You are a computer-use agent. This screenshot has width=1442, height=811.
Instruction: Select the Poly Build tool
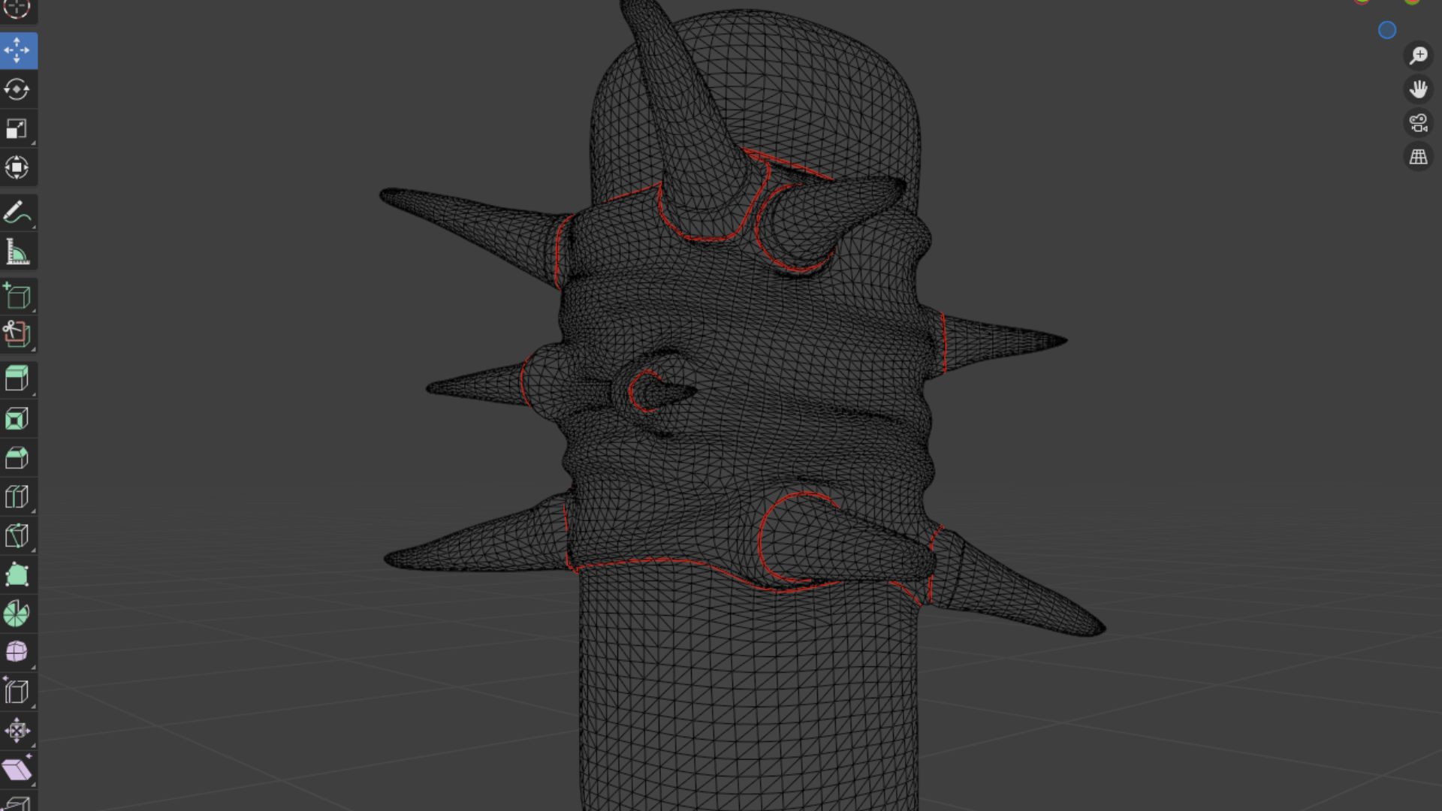click(x=17, y=574)
